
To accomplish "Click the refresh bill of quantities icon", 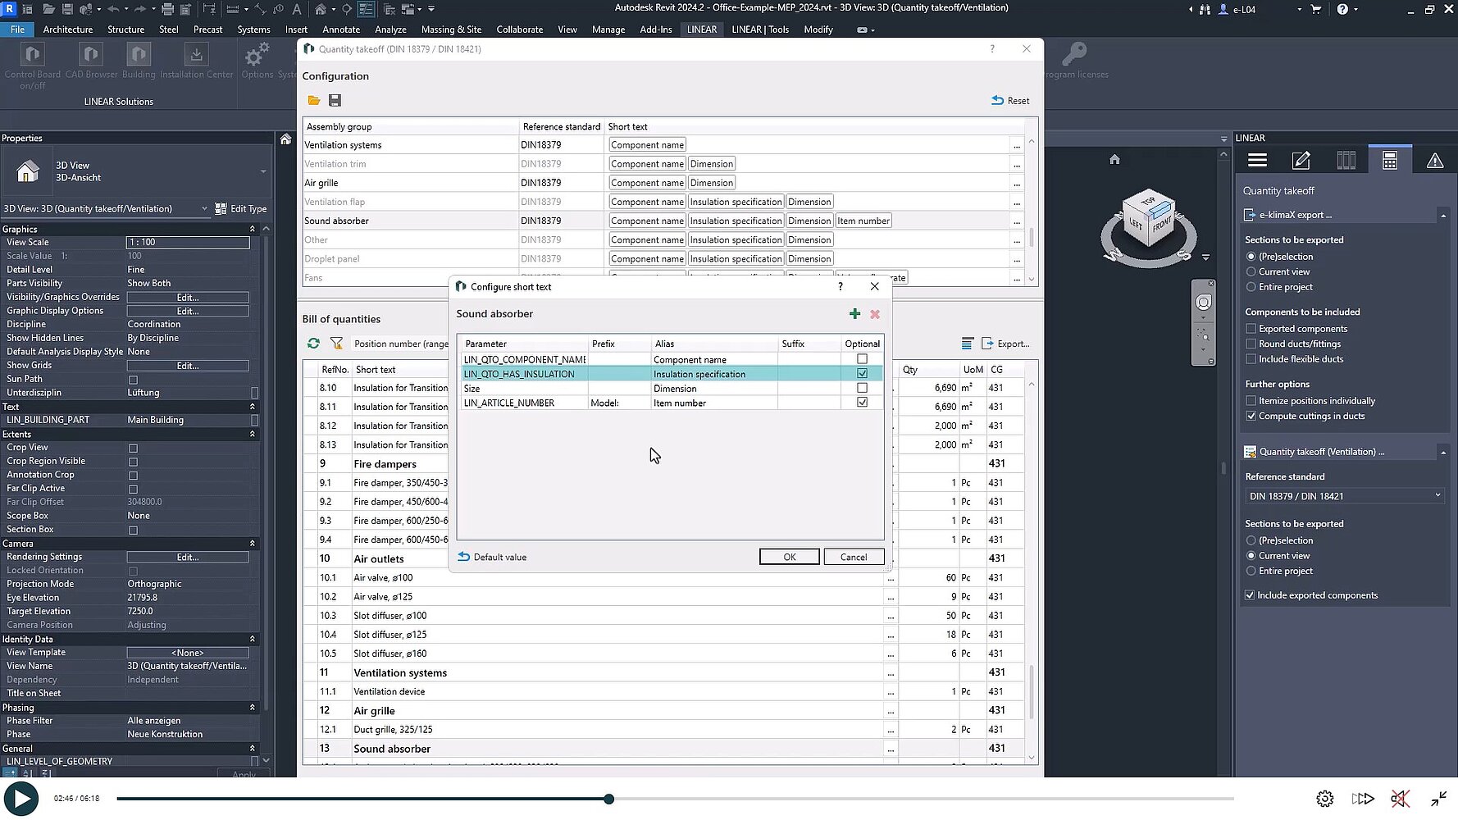I will [313, 344].
